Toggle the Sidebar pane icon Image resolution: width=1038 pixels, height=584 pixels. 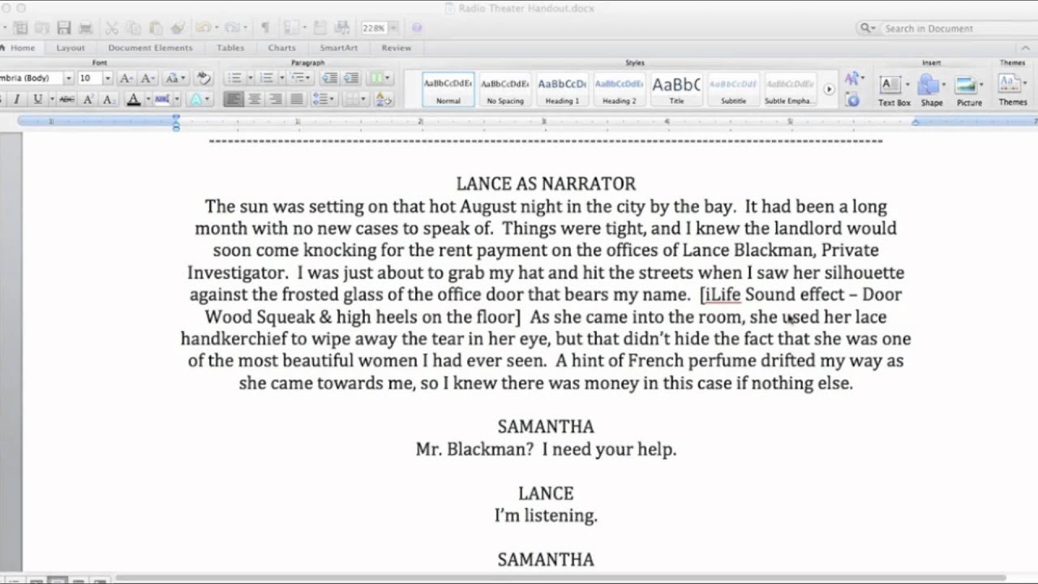[x=290, y=28]
